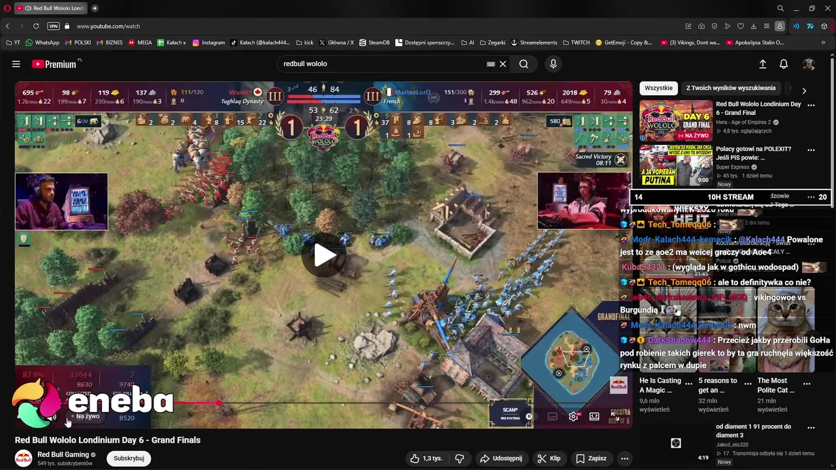Open the Opera menu icon
This screenshot has width=836, height=470.
pos(7,8)
